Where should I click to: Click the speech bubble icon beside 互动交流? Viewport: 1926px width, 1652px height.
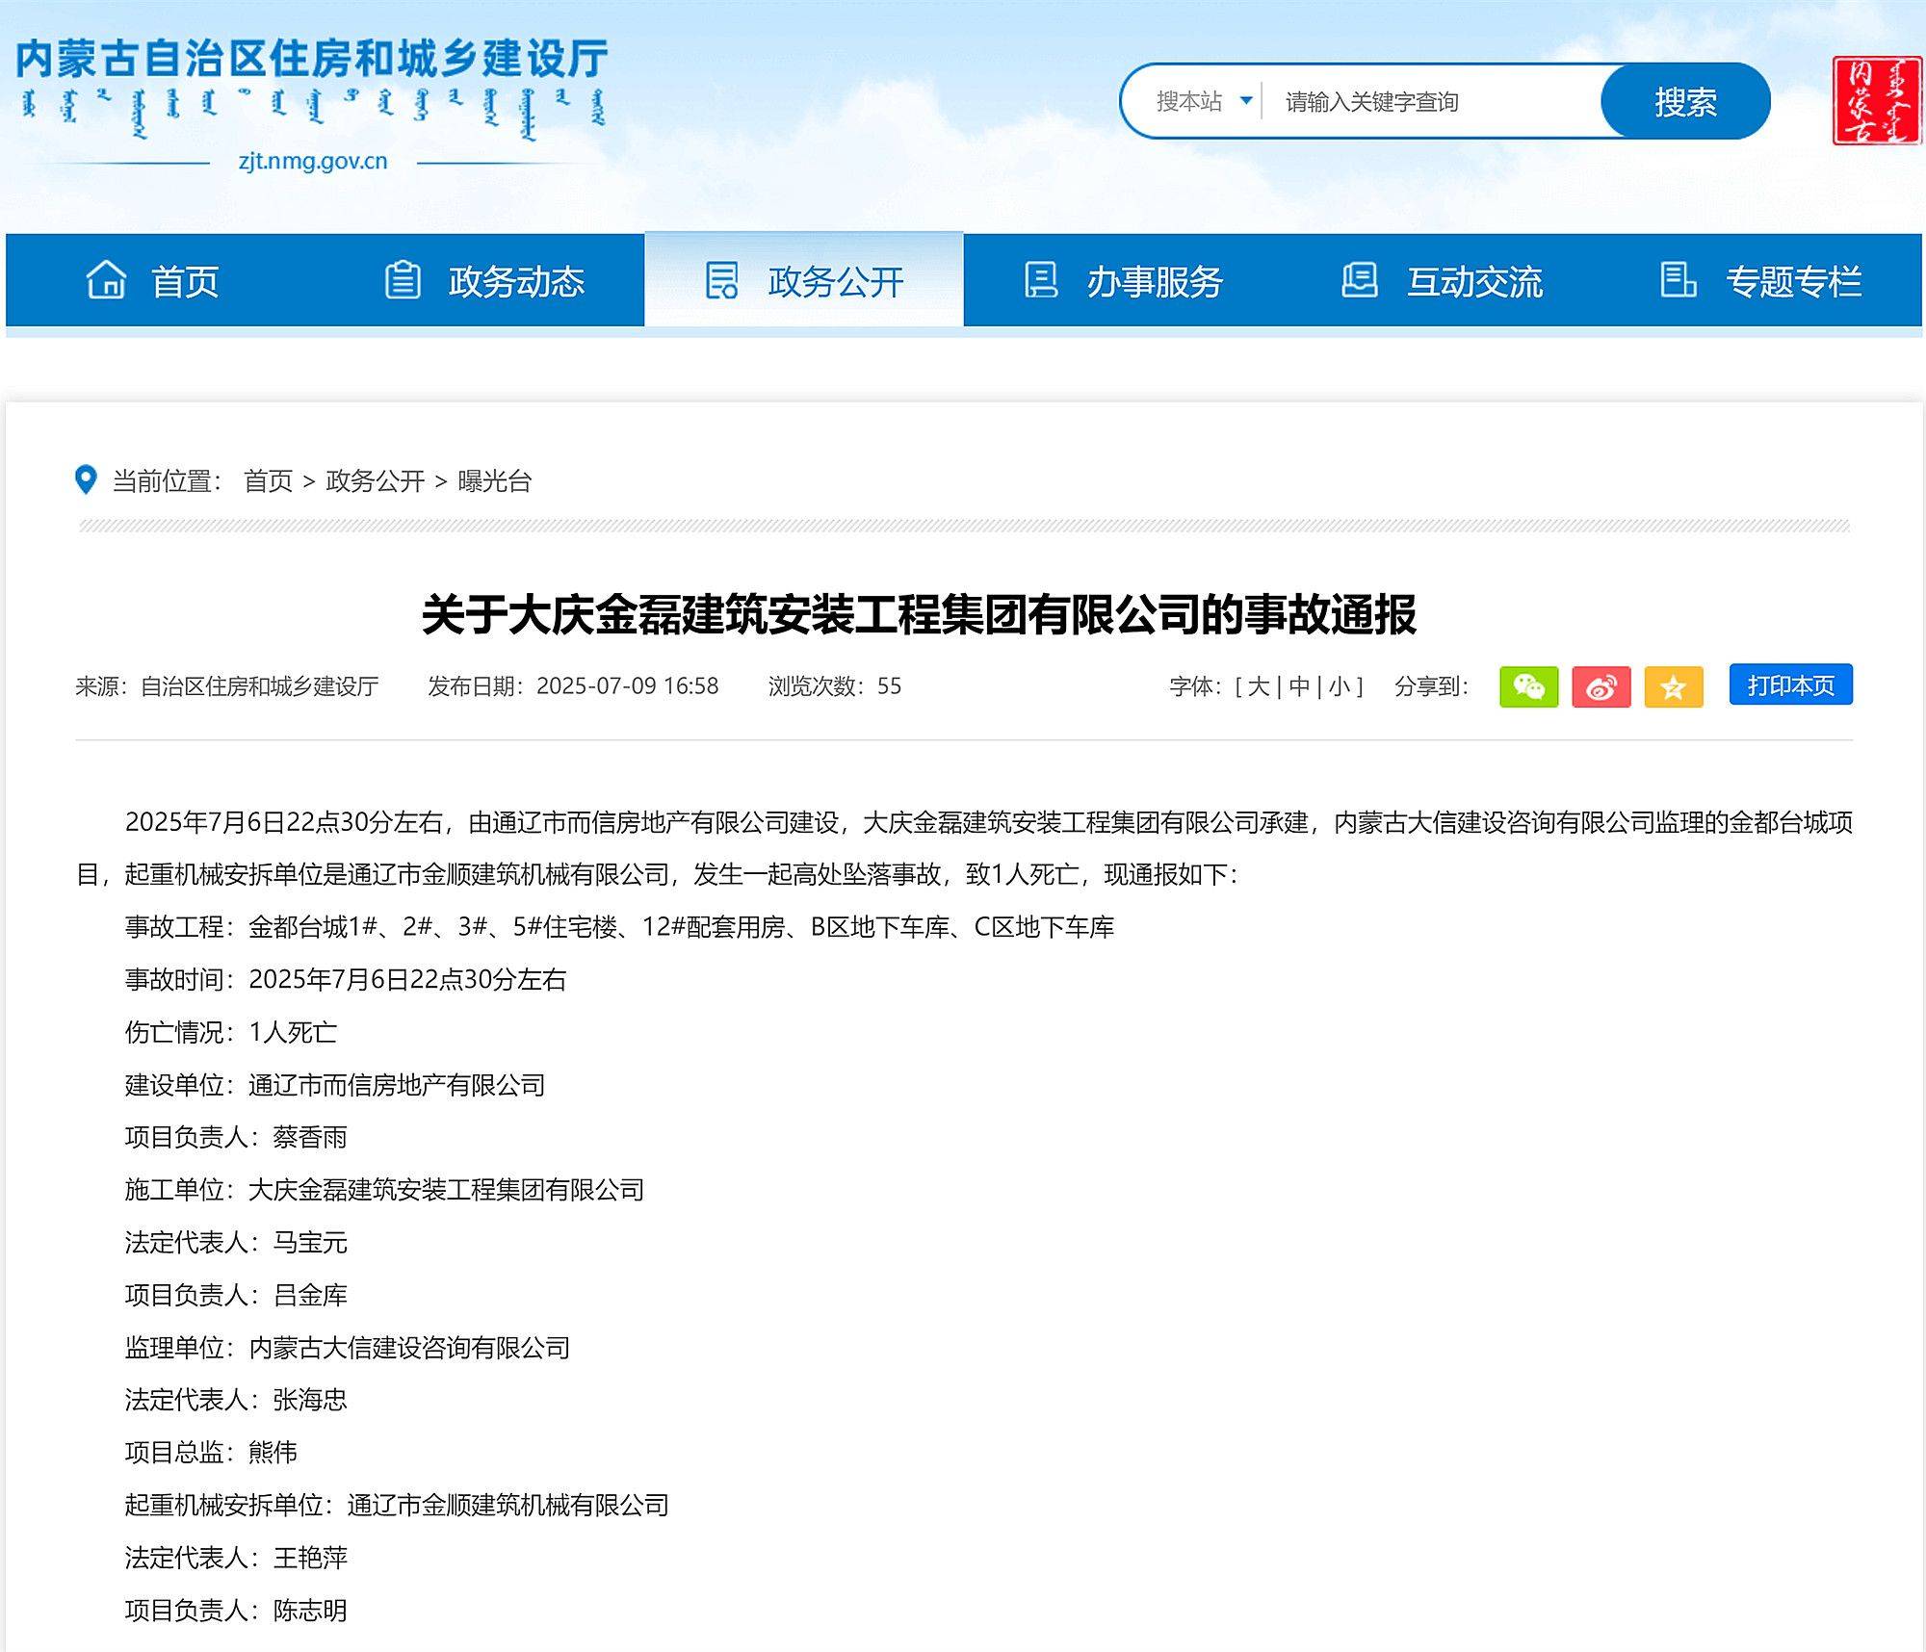[1358, 281]
